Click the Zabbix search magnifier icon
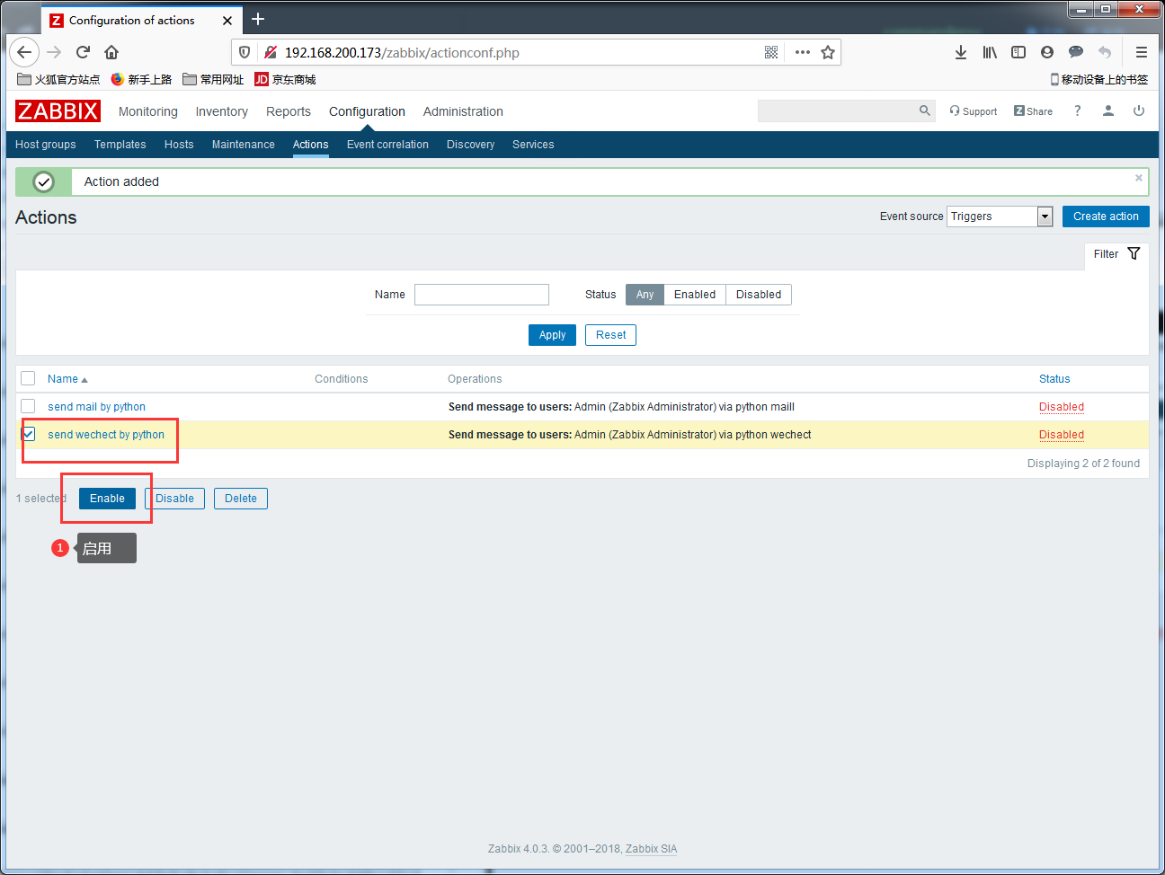The image size is (1165, 875). point(925,110)
